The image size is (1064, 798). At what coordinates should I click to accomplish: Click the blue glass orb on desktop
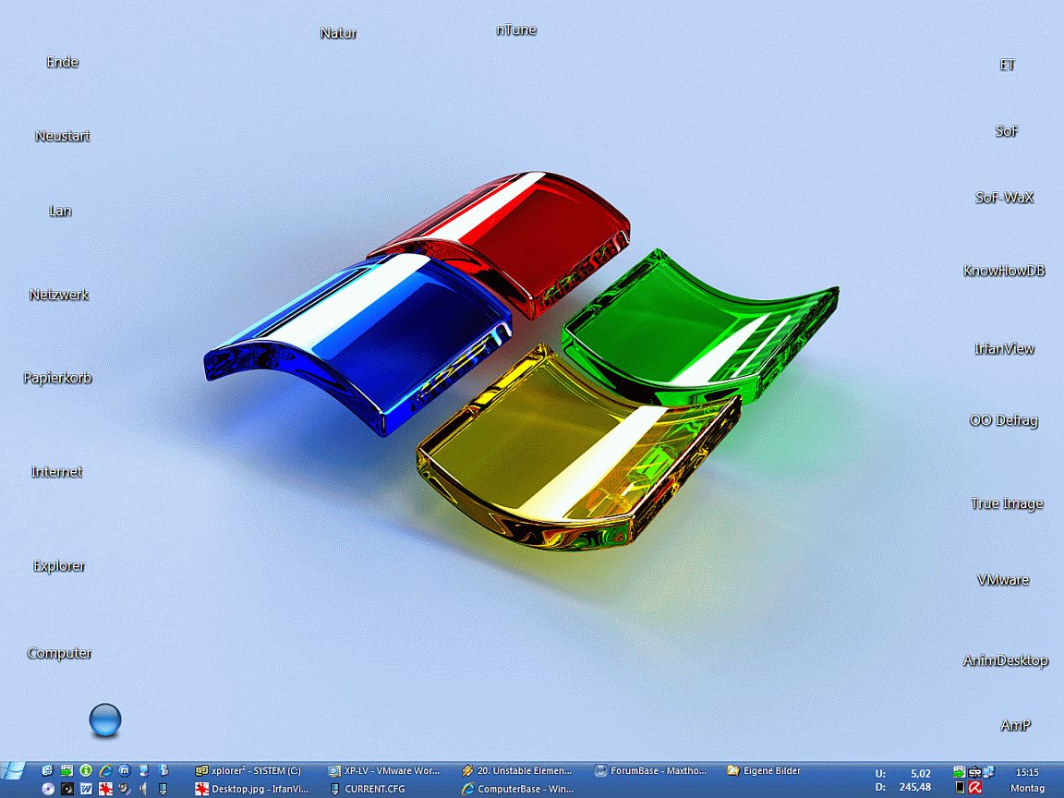(x=105, y=720)
